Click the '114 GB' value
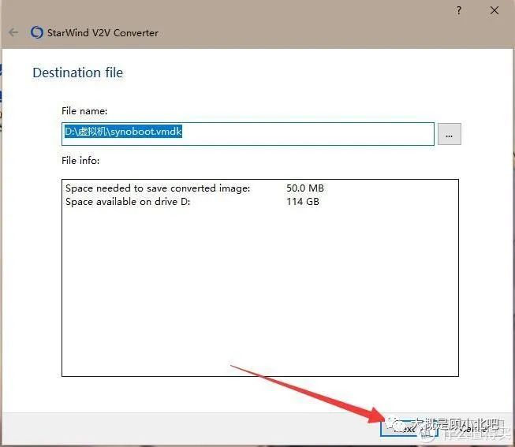The width and height of the screenshot is (515, 447). click(303, 201)
